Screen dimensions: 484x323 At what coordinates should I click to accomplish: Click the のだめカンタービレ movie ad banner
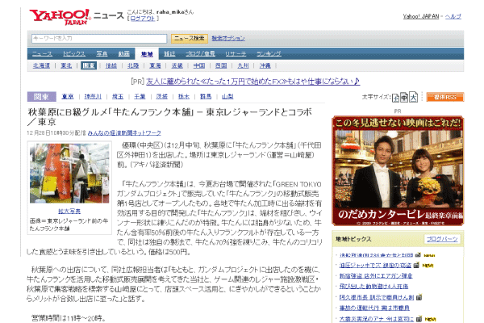[398, 171]
